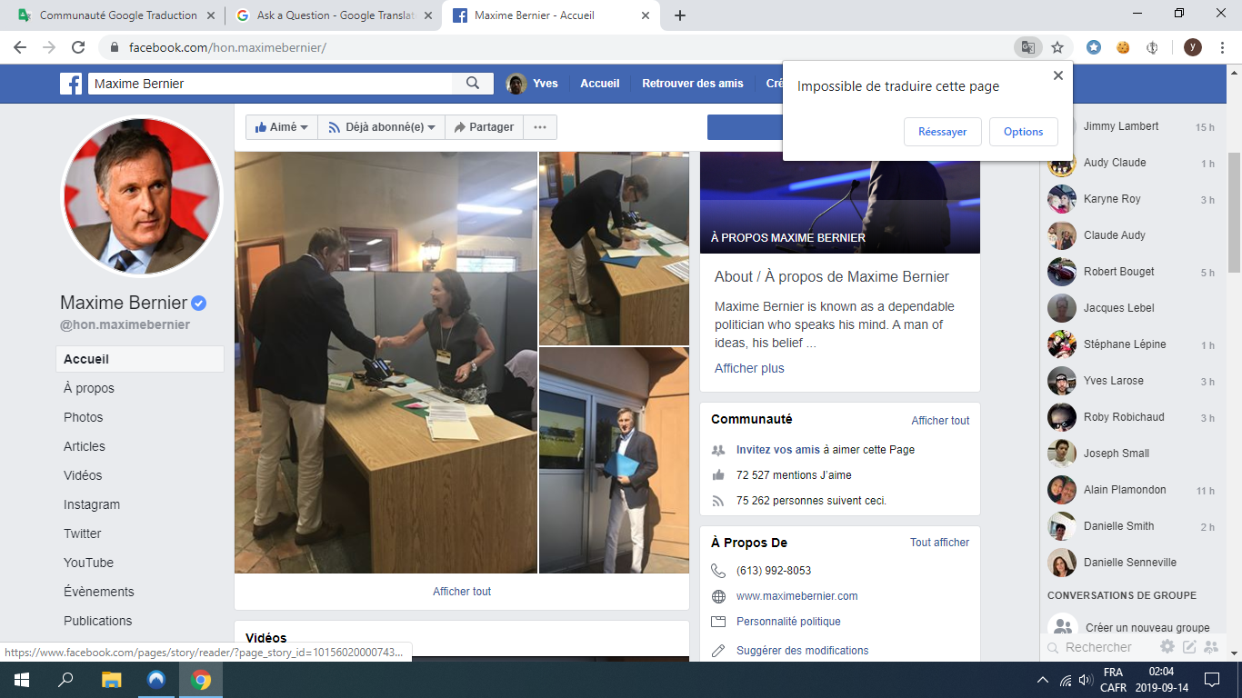
Task: Click the Chrome reload button
Action: (78, 47)
